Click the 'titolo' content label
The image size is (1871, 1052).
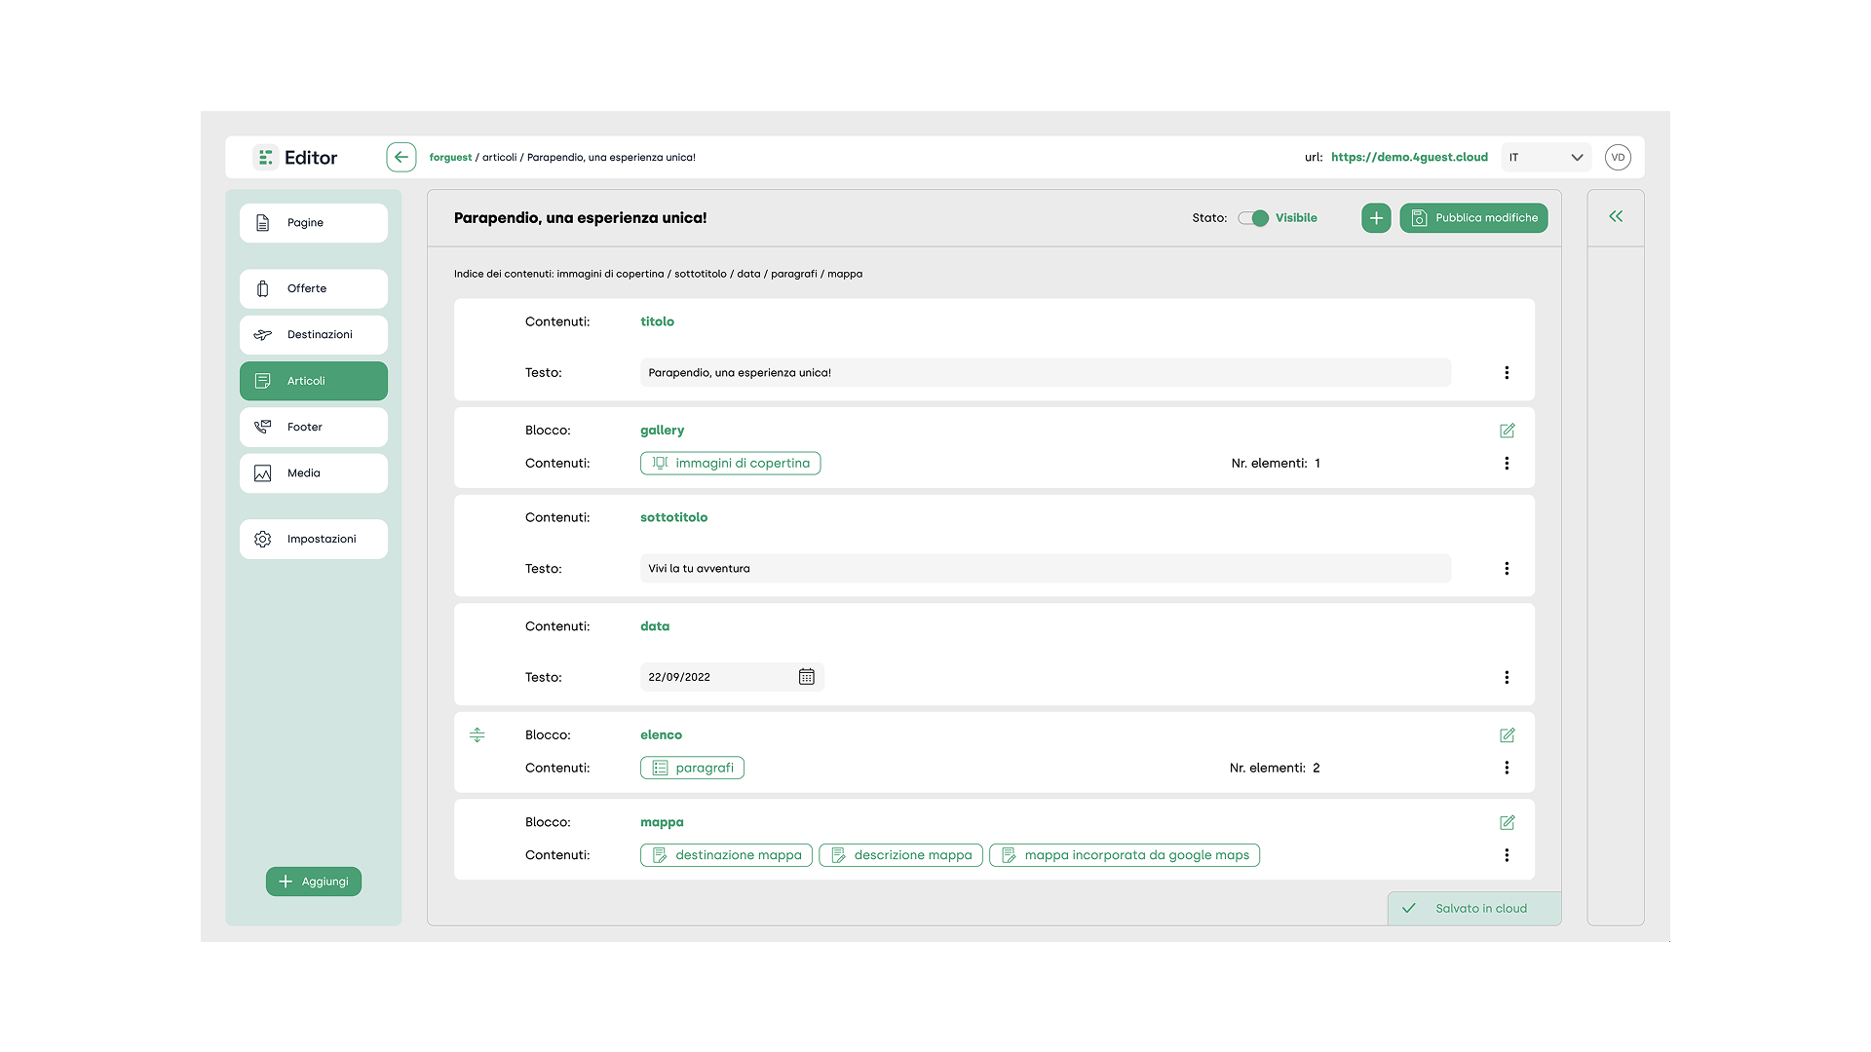(657, 321)
